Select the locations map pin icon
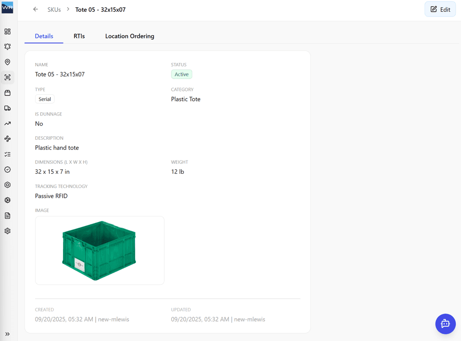Image resolution: width=461 pixels, height=341 pixels. (x=7, y=62)
